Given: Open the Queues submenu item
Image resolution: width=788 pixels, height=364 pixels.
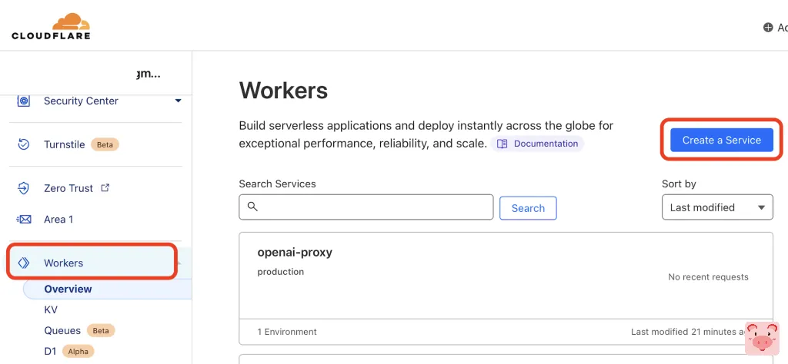Looking at the screenshot, I should click(62, 330).
